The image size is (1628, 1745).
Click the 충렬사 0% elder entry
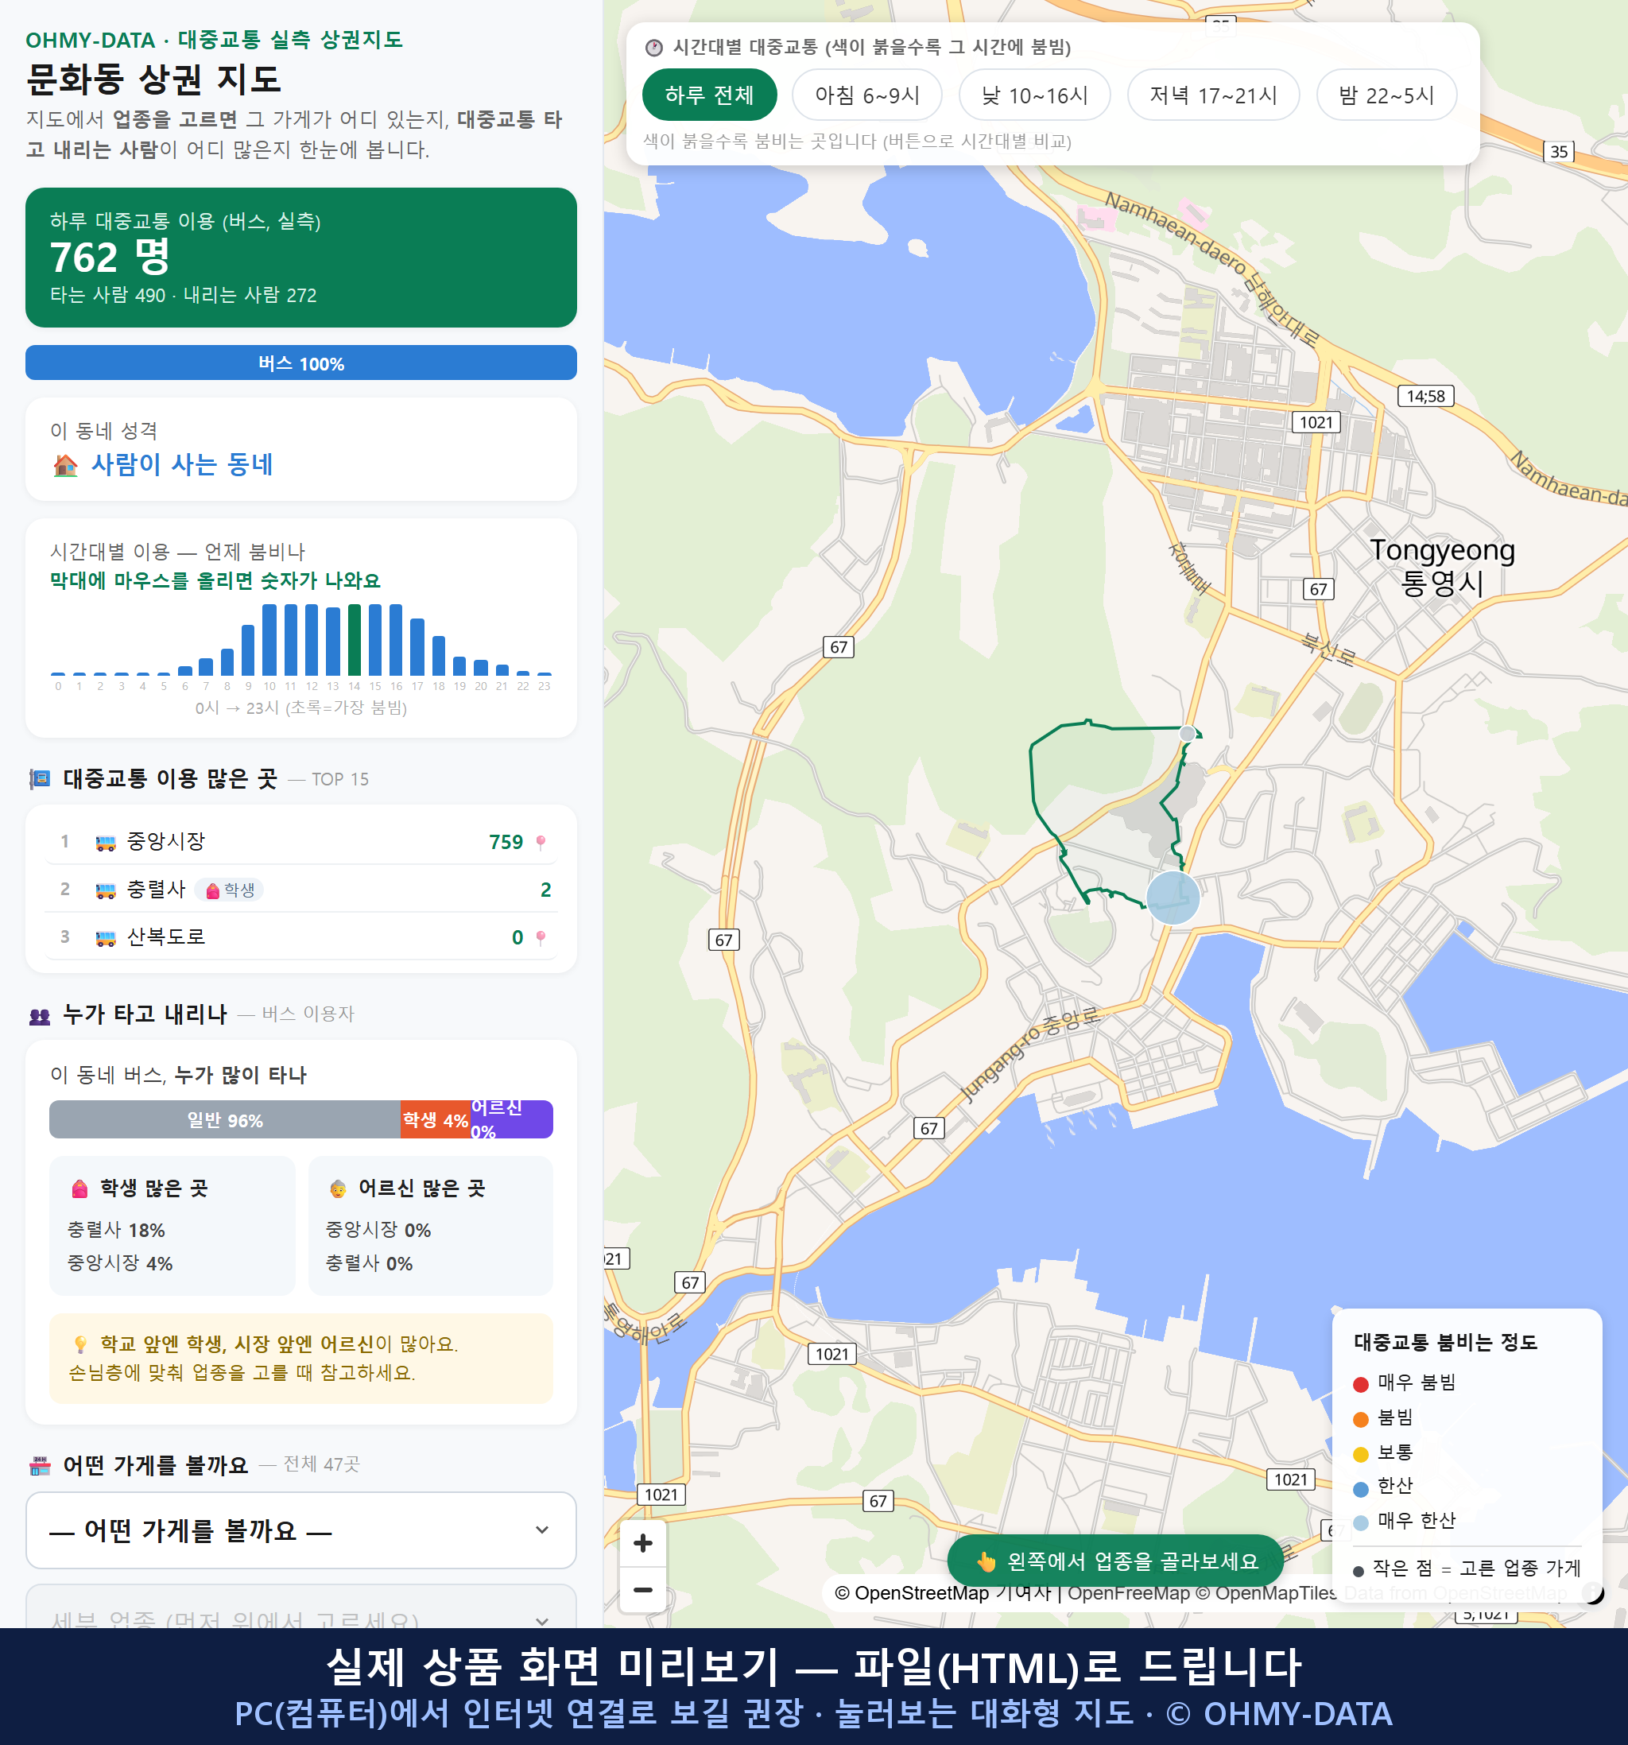[x=369, y=1263]
